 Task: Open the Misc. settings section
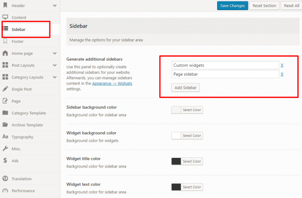(x=30, y=148)
